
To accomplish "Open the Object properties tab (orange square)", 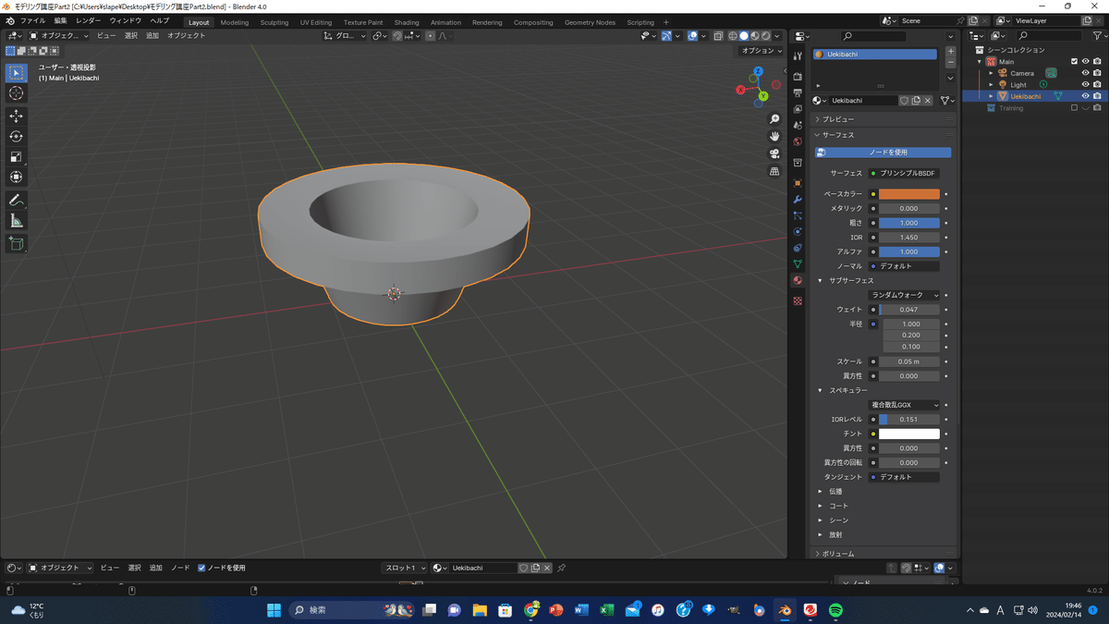I will 798,183.
